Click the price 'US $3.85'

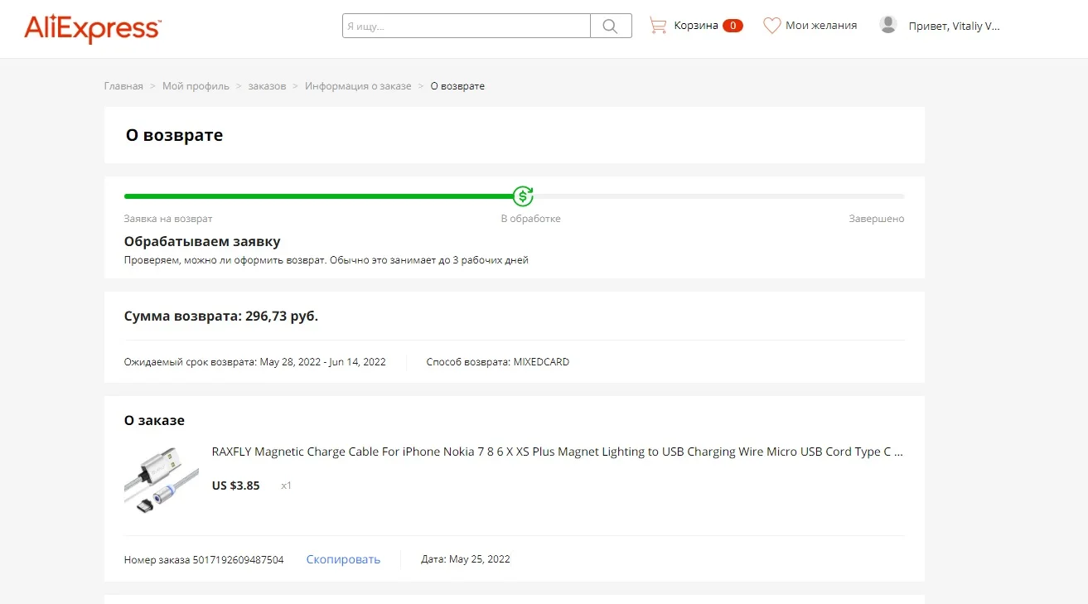236,486
